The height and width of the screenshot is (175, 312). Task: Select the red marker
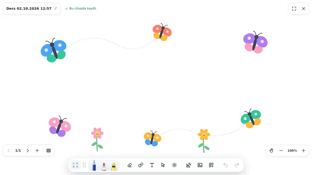(104, 166)
